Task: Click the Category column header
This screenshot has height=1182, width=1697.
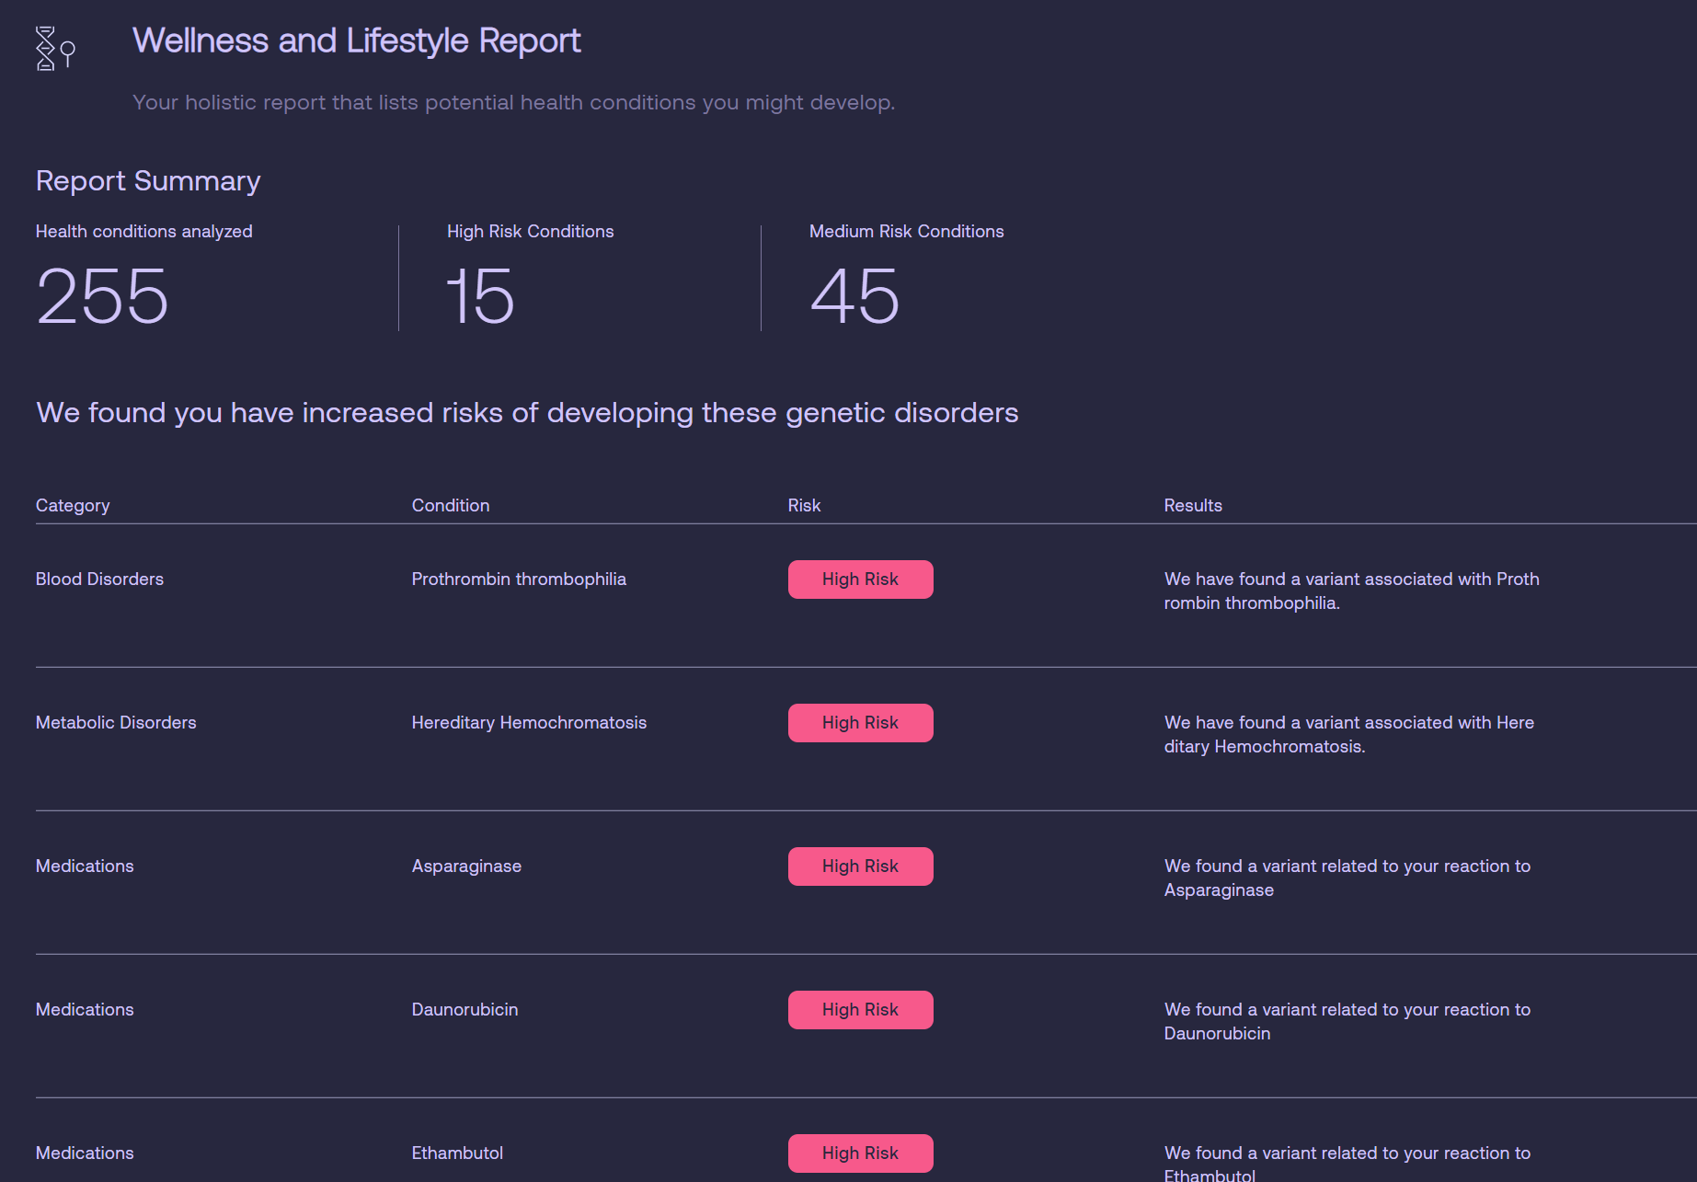Action: click(x=73, y=505)
